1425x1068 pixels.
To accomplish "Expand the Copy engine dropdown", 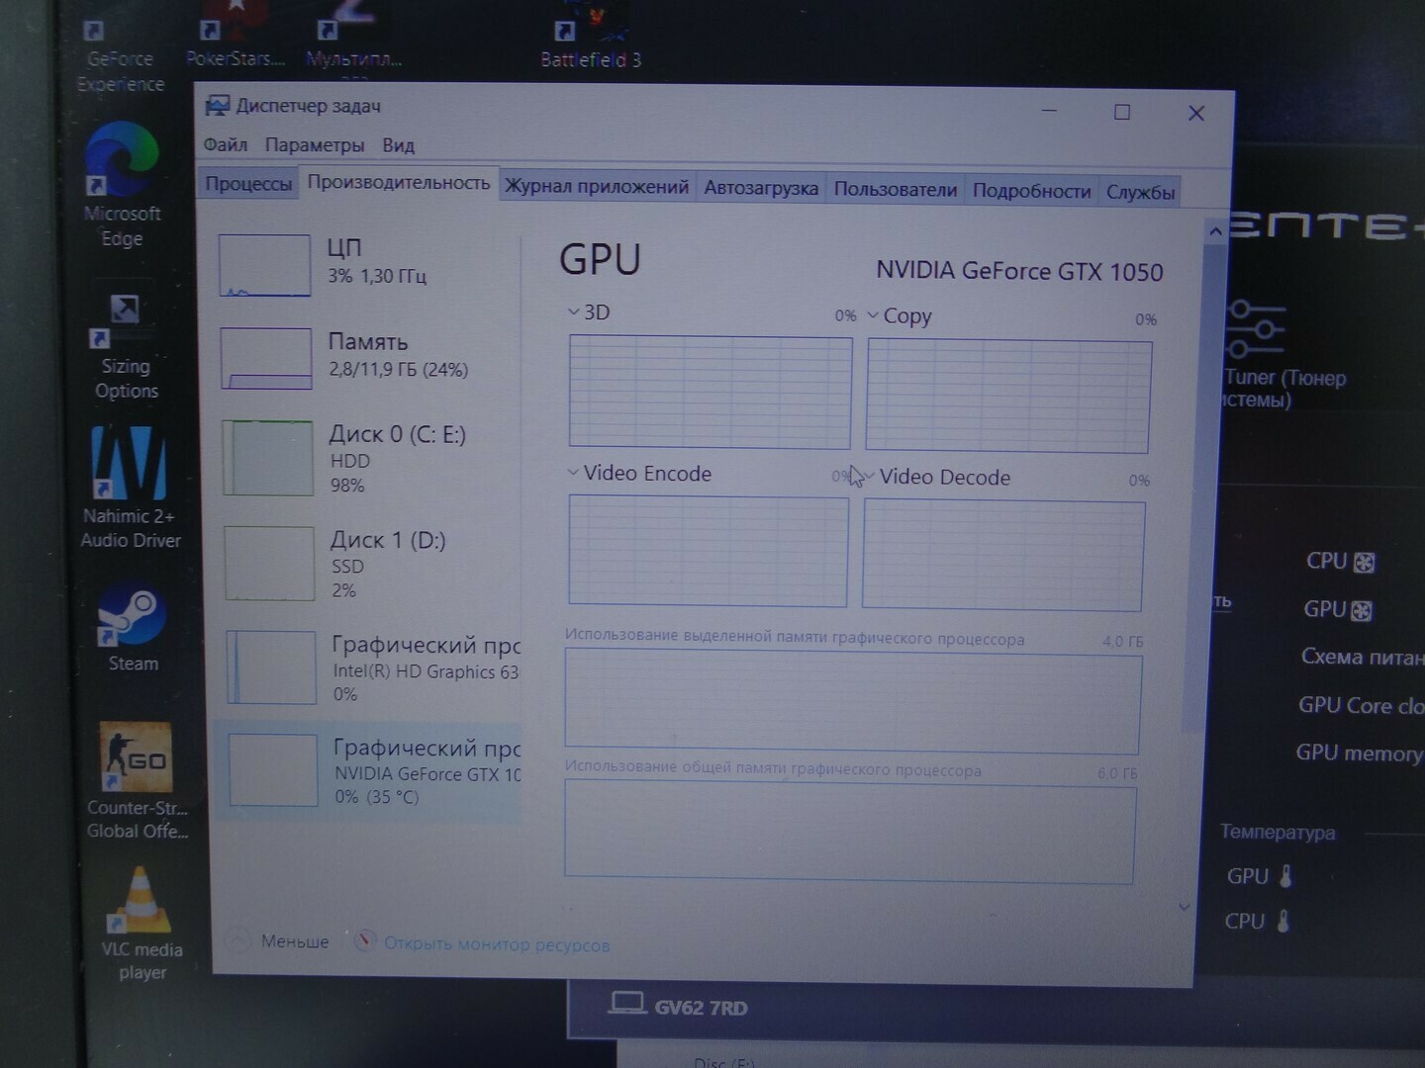I will [872, 315].
